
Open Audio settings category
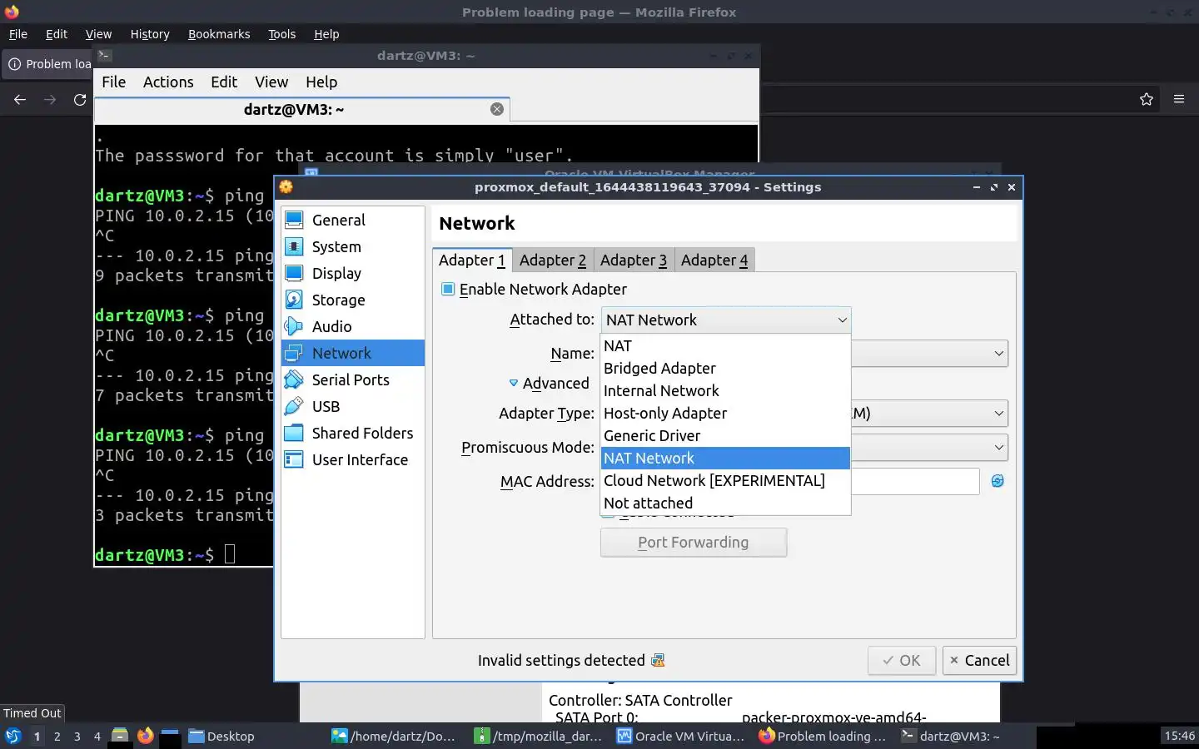coord(353,326)
